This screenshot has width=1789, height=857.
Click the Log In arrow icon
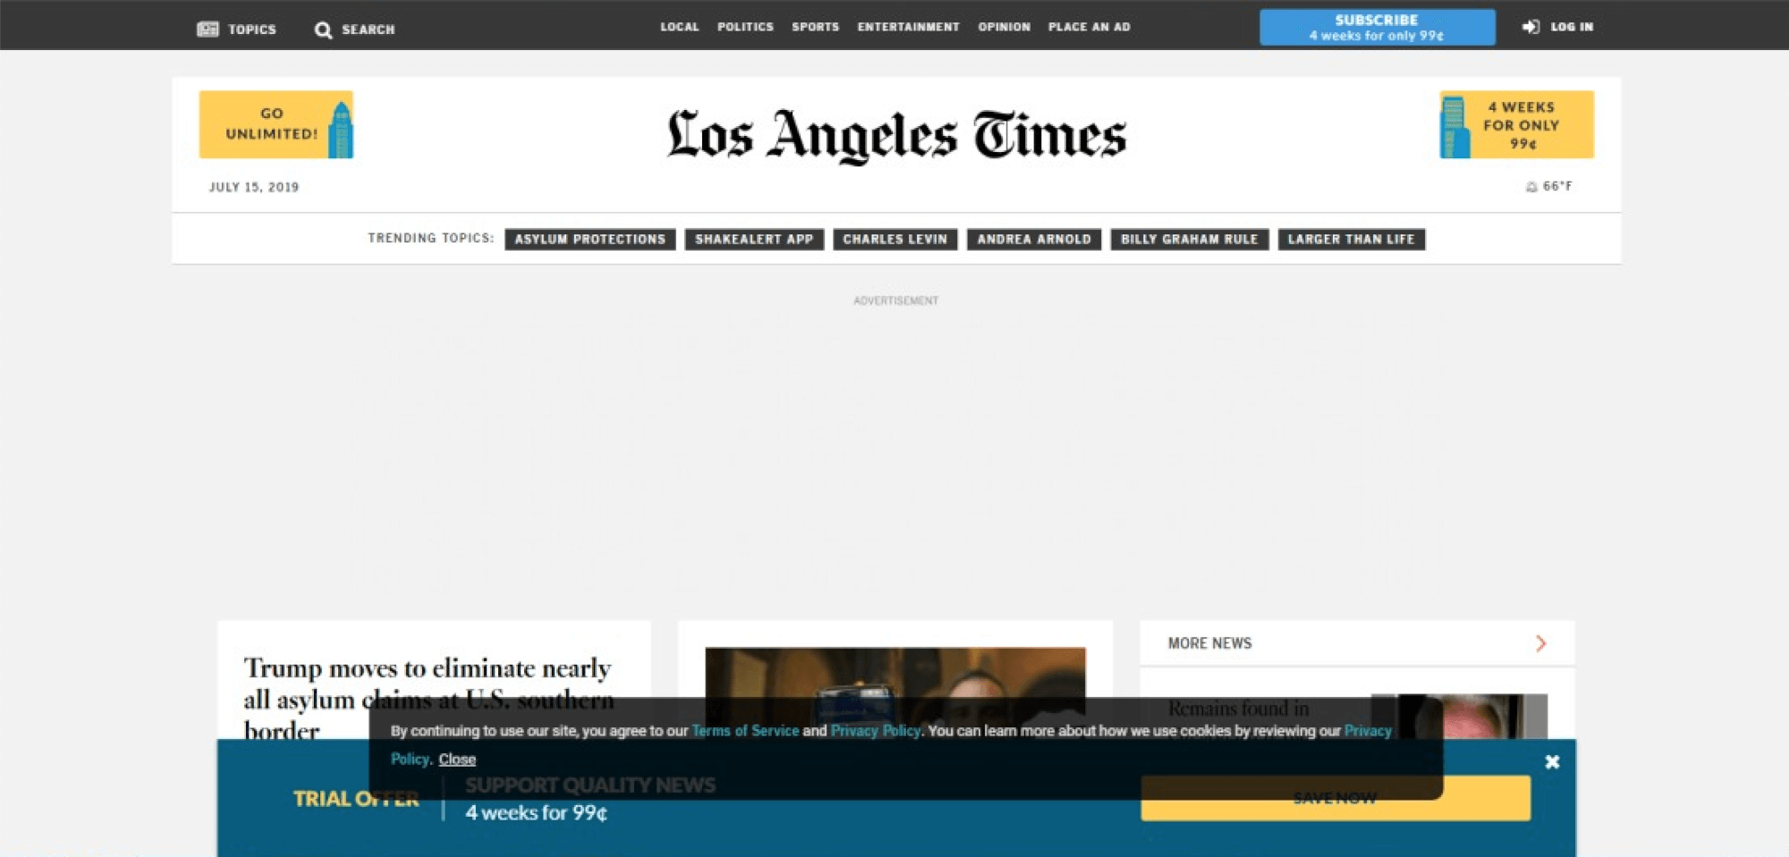pos(1530,27)
